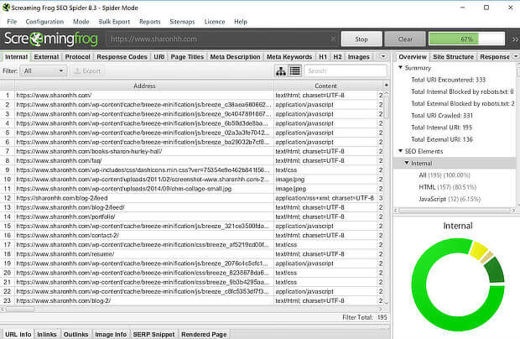Select the Site Structure tab
This screenshot has width=520, height=339.
point(454,57)
